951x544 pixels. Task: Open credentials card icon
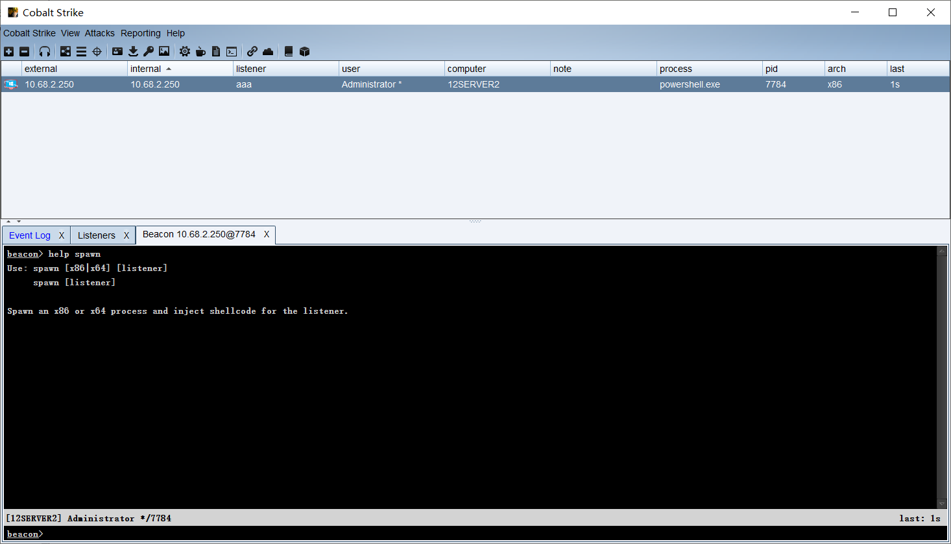(117, 51)
